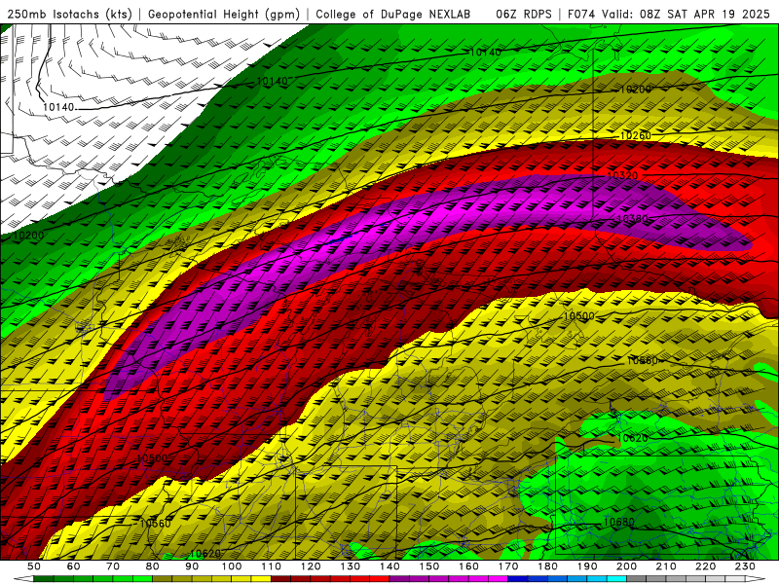This screenshot has height=584, width=779.
Task: Click the 160 value on the color scale
Action: point(468,566)
